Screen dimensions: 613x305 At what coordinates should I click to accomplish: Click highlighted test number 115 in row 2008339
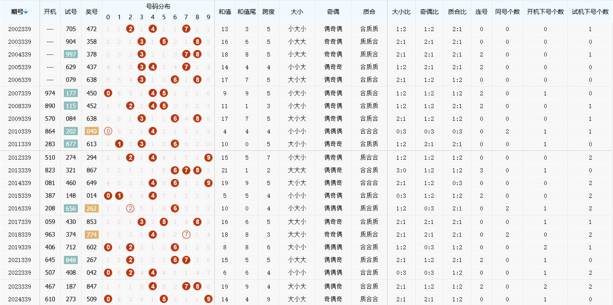(x=71, y=106)
